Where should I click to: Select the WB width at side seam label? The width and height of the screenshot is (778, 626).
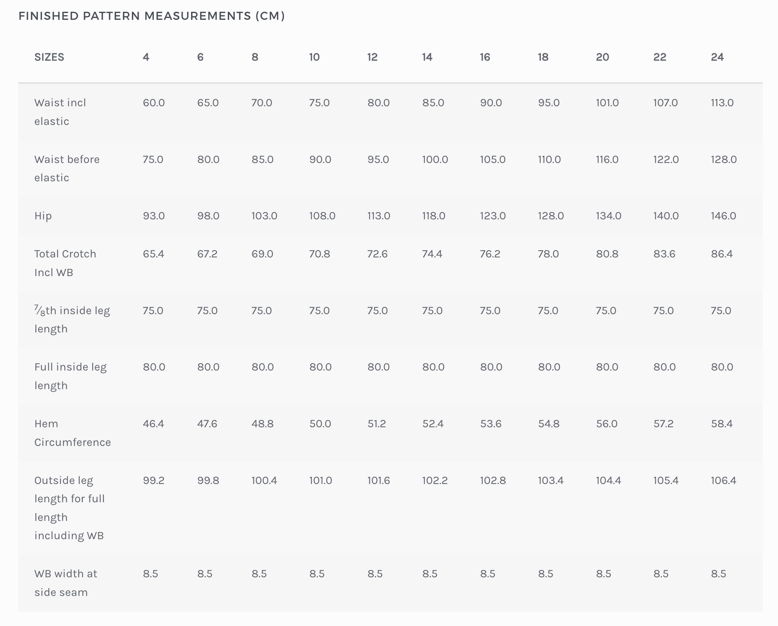[66, 583]
